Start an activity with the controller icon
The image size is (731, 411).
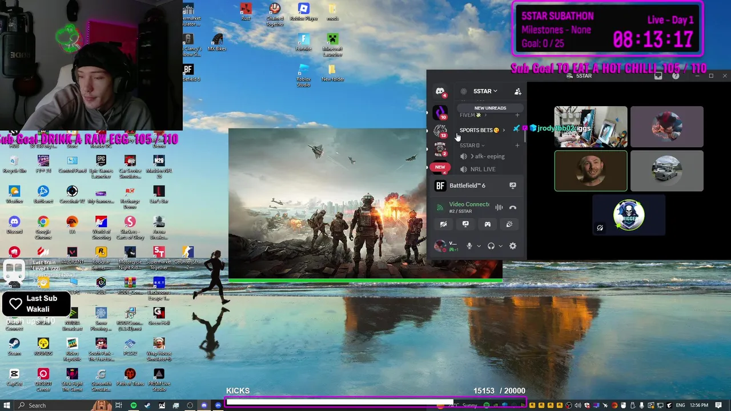[488, 224]
